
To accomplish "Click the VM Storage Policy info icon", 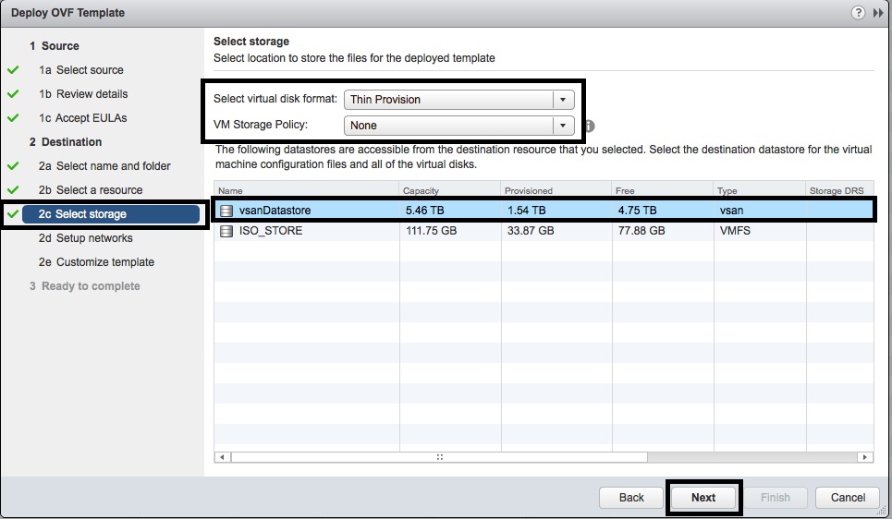I will 589,126.
